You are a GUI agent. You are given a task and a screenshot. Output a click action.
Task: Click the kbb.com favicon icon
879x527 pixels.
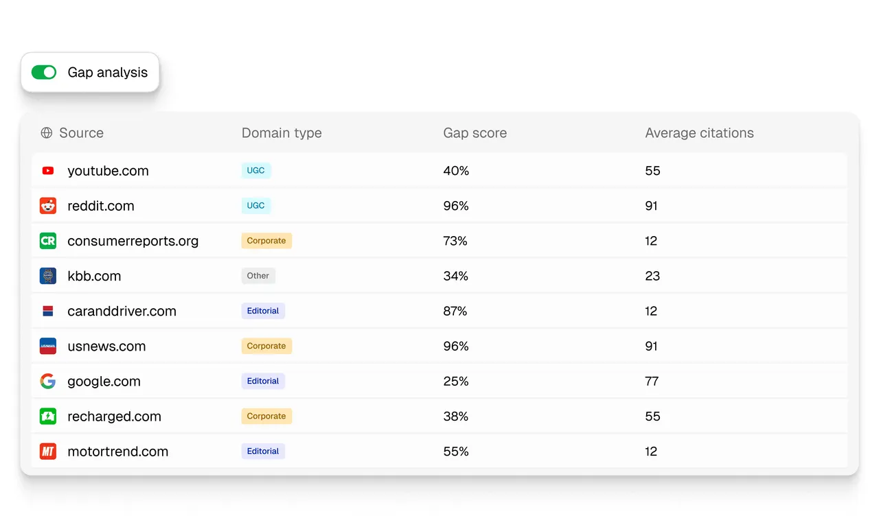point(48,276)
